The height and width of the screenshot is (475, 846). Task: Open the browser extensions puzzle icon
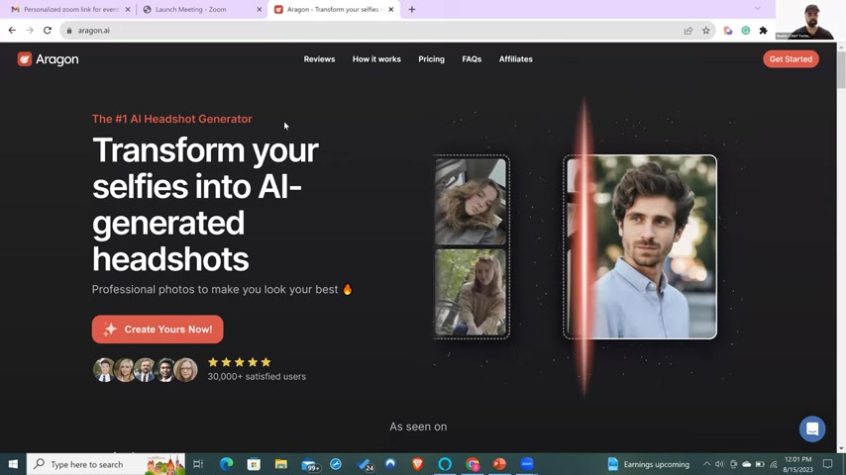(763, 31)
